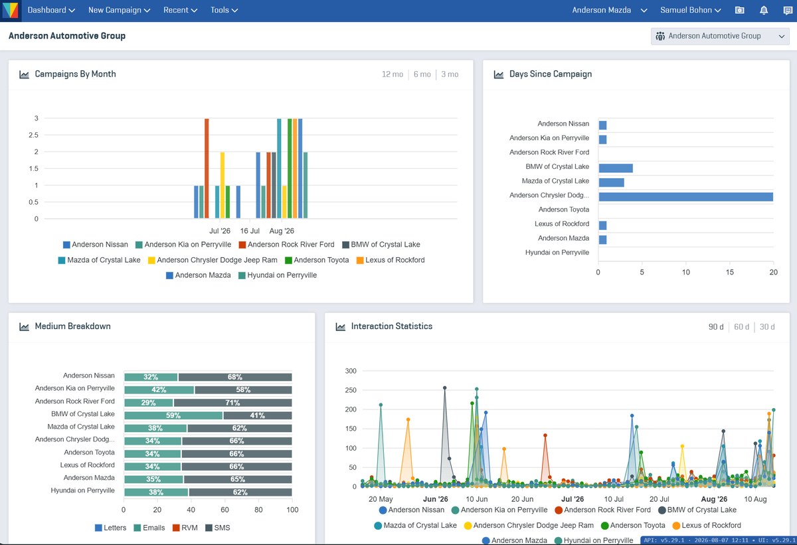Click the chart icon beside Medium Breakdown
Screen dimensions: 797x545
[x=25, y=326]
